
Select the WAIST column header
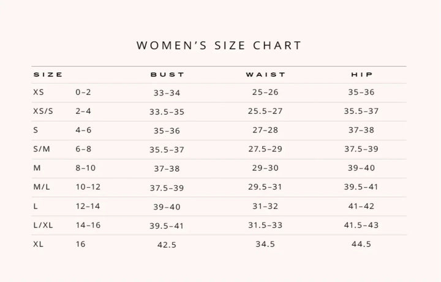click(x=265, y=75)
